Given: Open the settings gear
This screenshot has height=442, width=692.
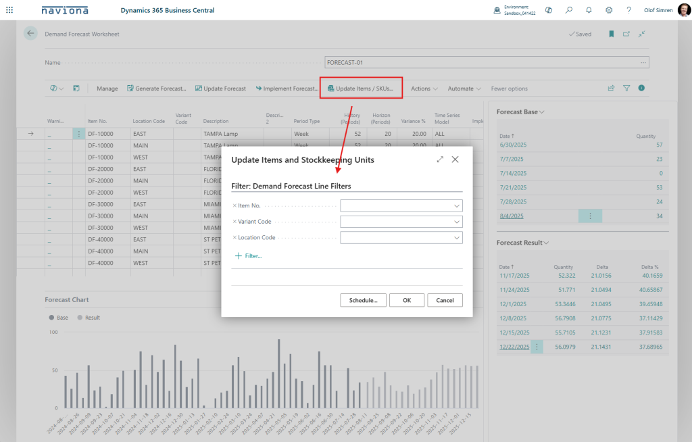Looking at the screenshot, I should [609, 10].
